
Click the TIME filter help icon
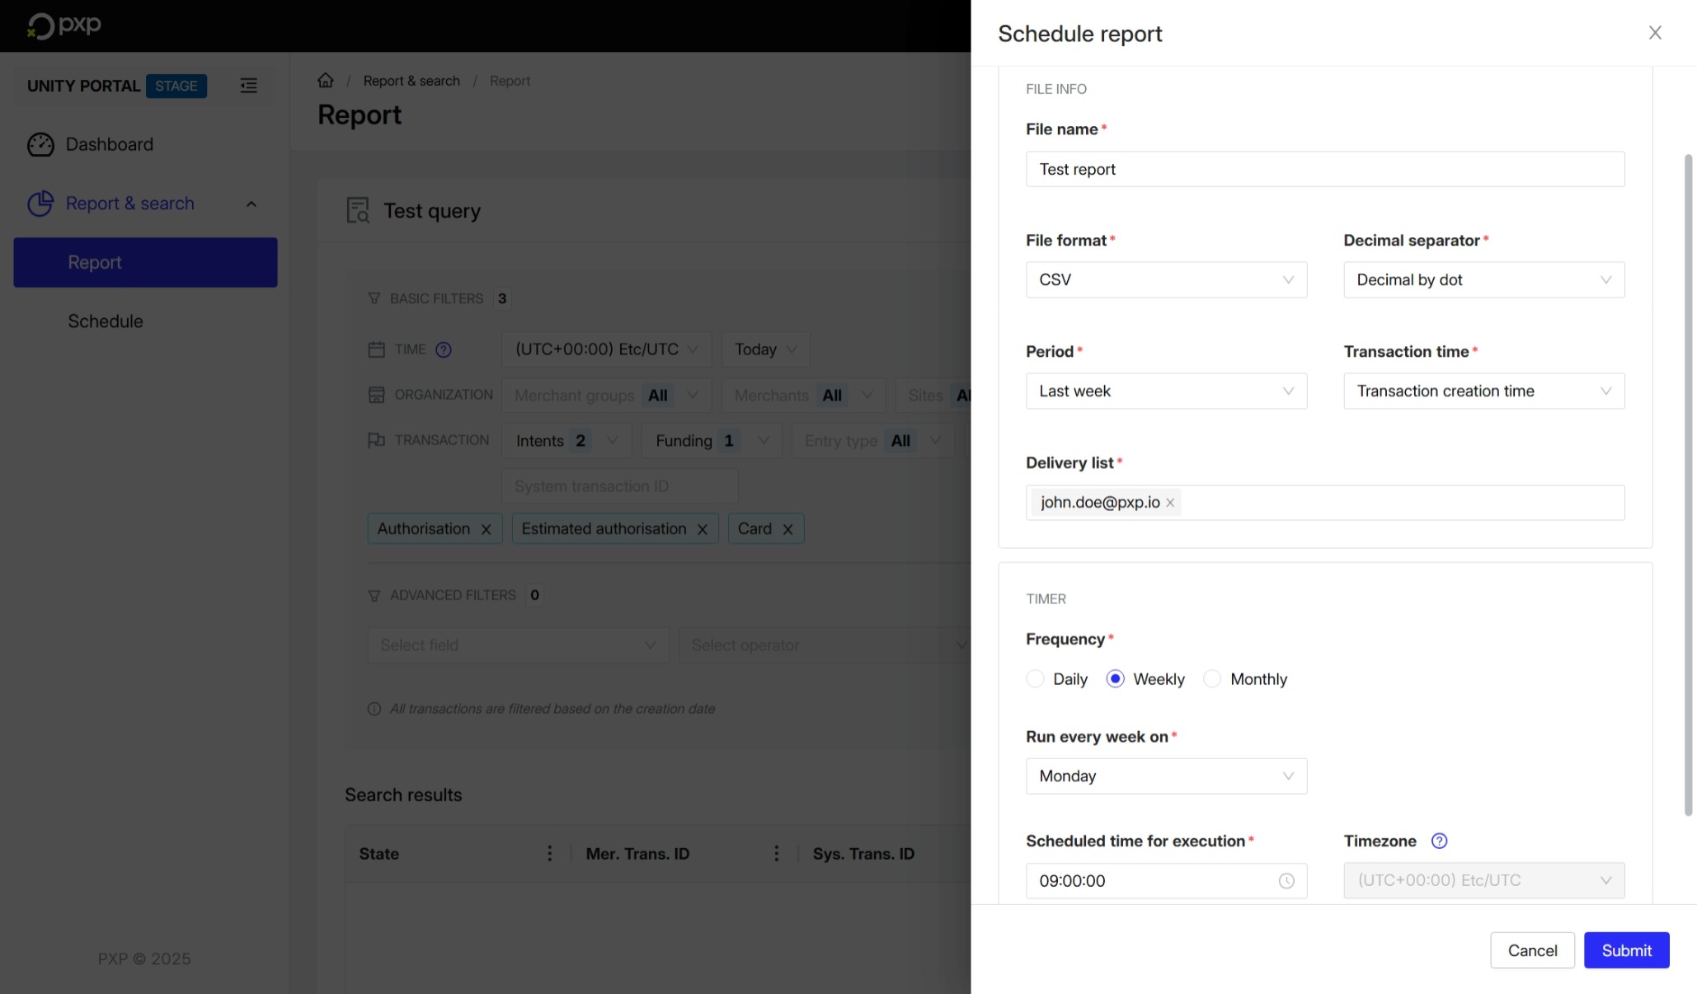444,349
